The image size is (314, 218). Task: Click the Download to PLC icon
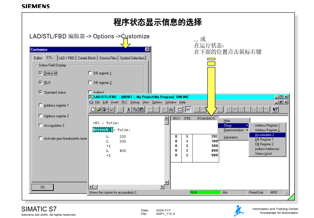tap(171, 109)
